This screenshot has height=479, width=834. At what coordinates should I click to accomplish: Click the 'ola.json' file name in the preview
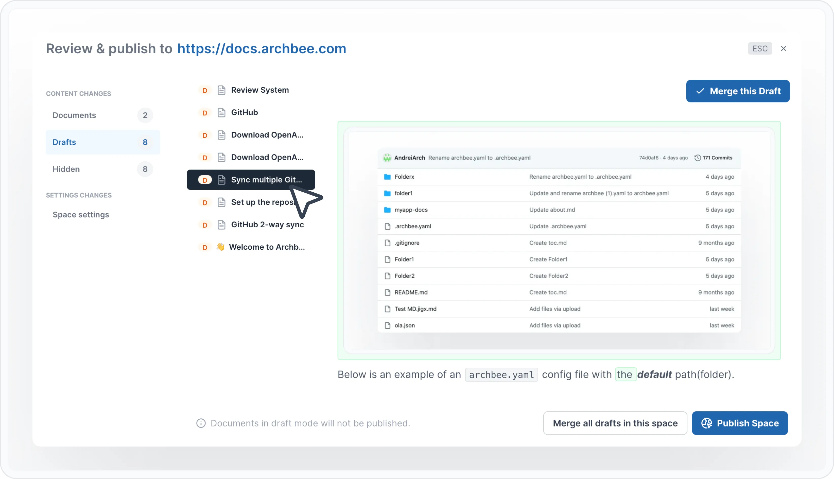405,325
